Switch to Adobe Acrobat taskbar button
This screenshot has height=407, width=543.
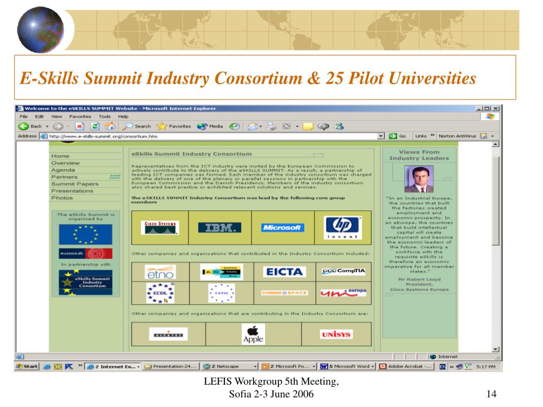(x=406, y=366)
